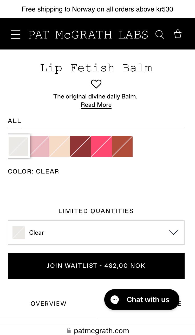Click the Pat McGrath Labs logo

88,35
